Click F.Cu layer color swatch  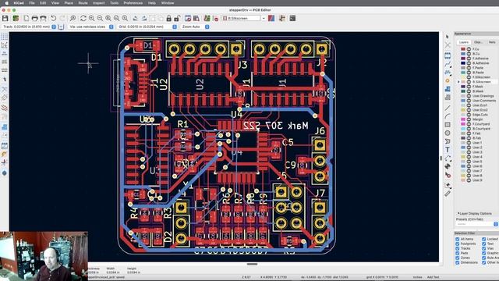tap(463, 49)
